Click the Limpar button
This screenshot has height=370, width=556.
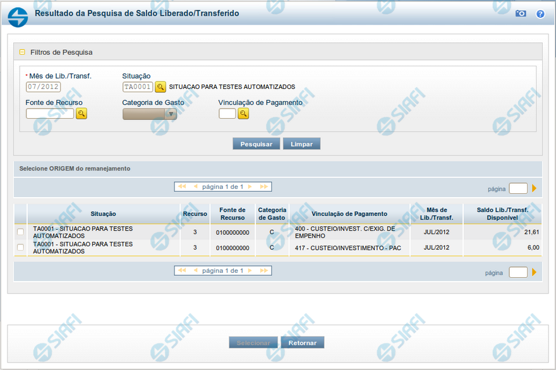(301, 144)
